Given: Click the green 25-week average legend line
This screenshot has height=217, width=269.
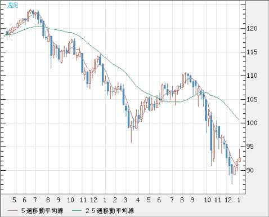Looking at the screenshot, I should coord(77,211).
